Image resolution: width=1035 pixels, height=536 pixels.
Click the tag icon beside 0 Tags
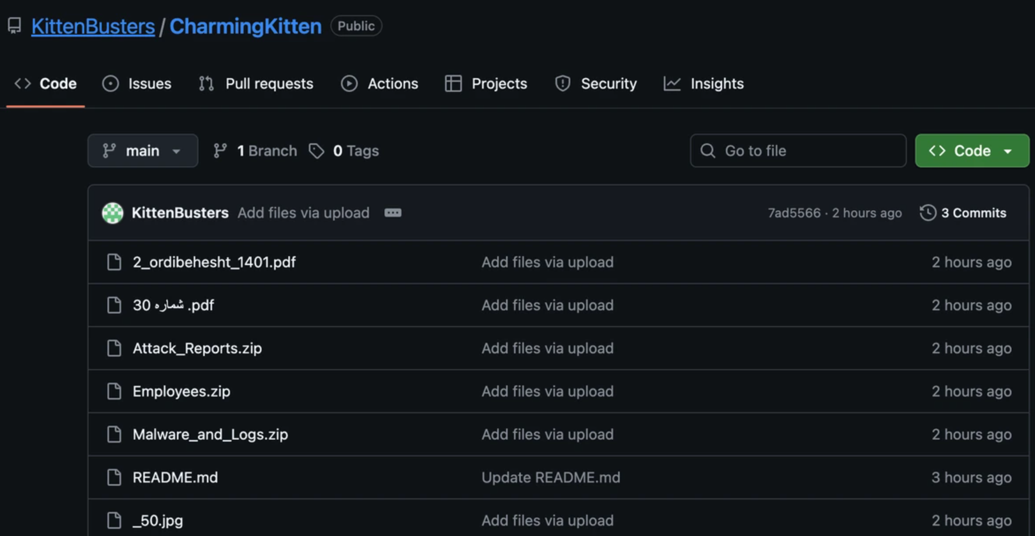pos(317,151)
